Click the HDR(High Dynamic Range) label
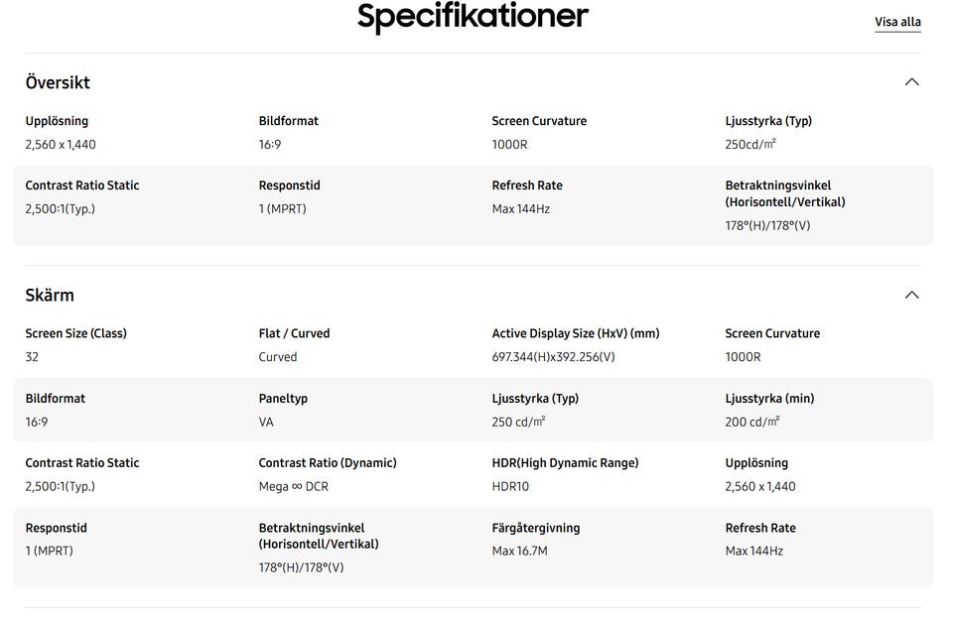This screenshot has width=953, height=617. pyautogui.click(x=565, y=463)
